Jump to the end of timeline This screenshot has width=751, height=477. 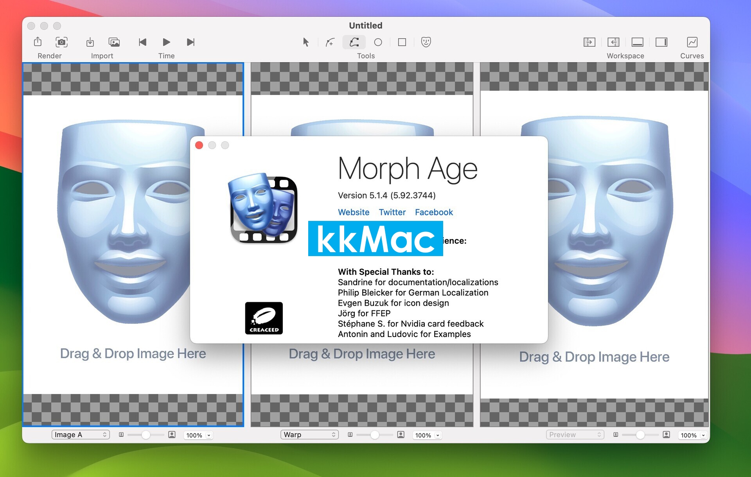pos(190,42)
